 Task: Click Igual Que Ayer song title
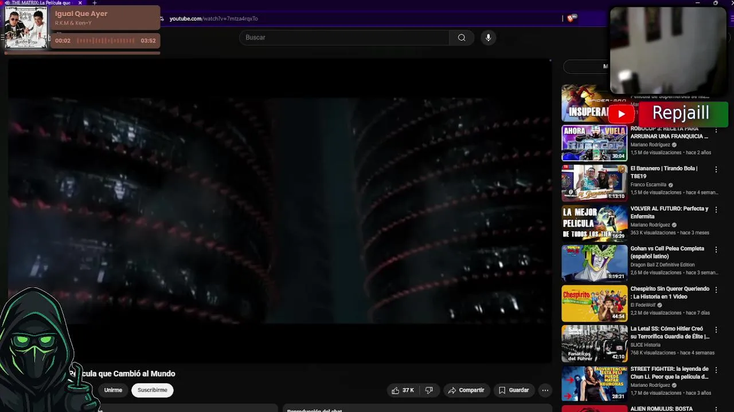click(x=81, y=14)
